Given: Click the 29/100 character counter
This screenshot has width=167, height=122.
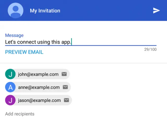Looking at the screenshot, I should (x=150, y=49).
